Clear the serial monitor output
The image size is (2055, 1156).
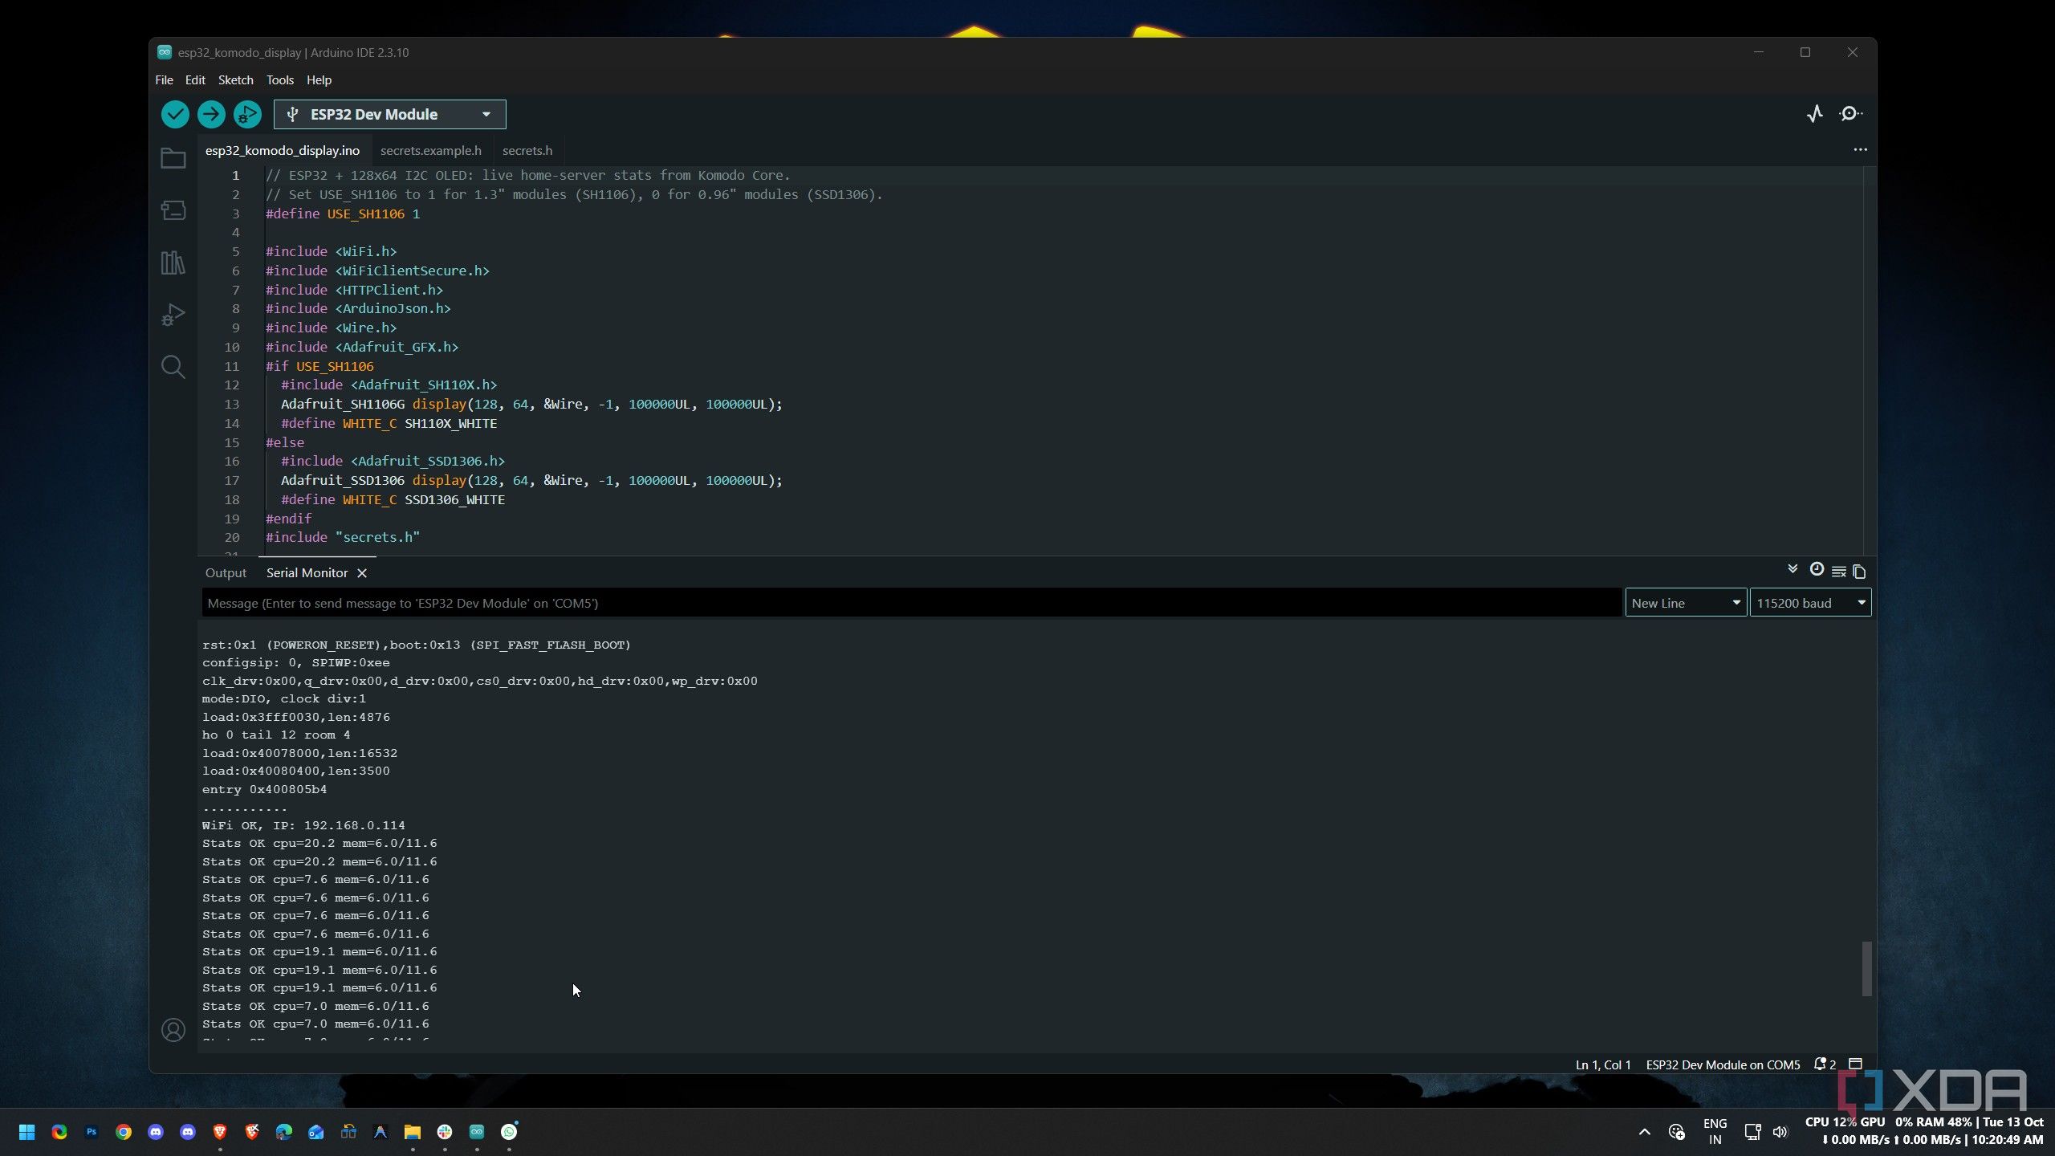pos(1839,572)
